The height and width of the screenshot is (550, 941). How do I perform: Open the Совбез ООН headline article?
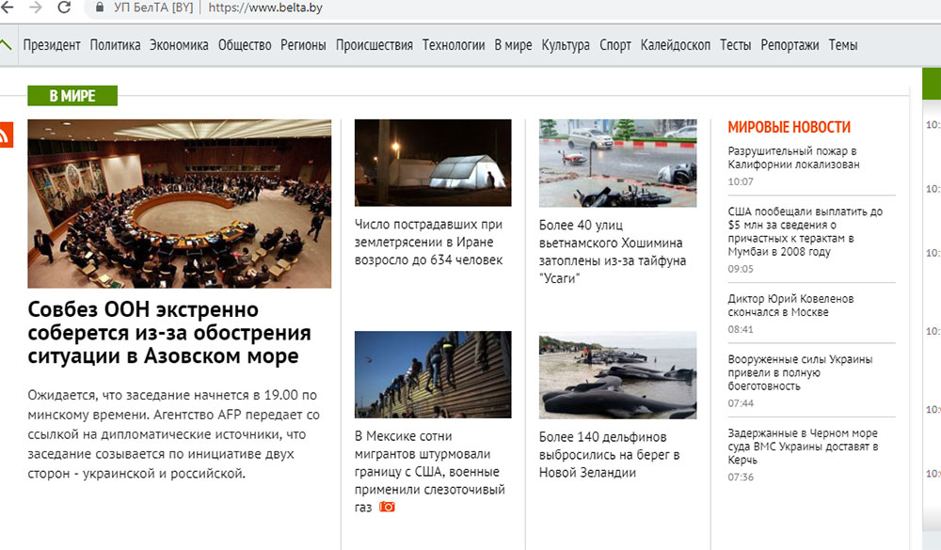pos(169,333)
